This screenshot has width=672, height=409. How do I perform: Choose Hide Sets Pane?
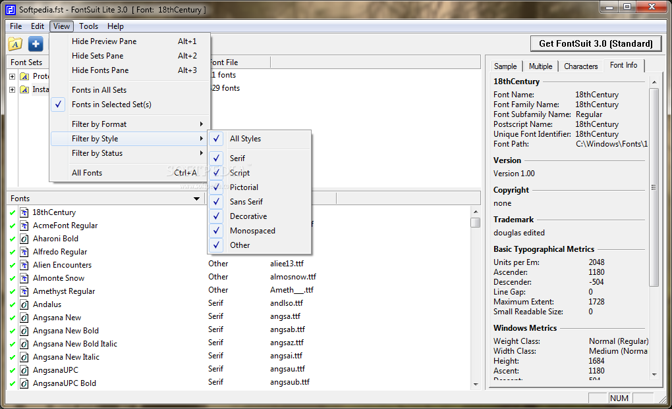click(130, 56)
